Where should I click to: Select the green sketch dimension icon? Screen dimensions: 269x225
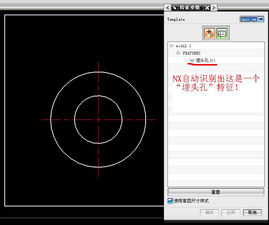pyautogui.click(x=222, y=33)
